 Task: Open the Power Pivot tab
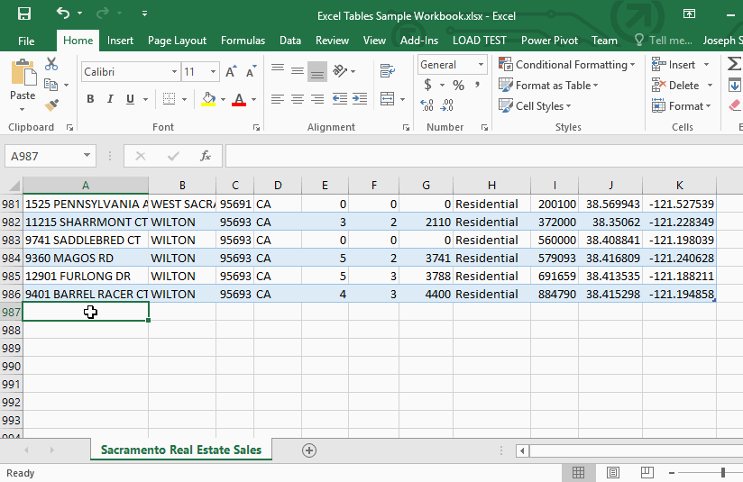pyautogui.click(x=549, y=41)
